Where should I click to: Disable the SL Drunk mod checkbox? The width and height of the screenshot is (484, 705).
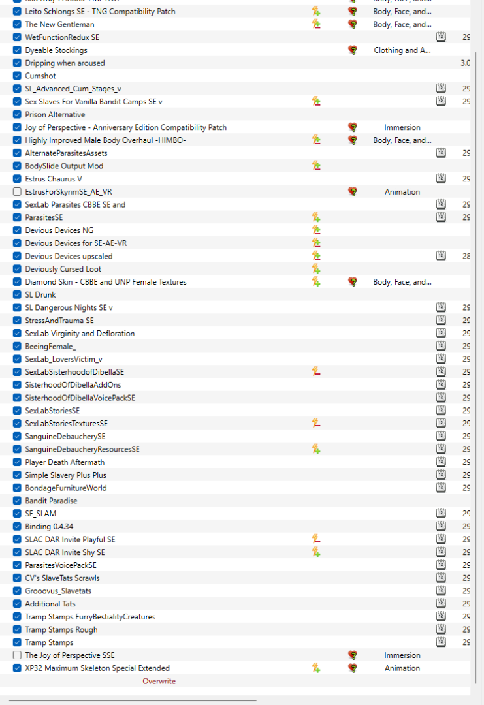click(17, 294)
